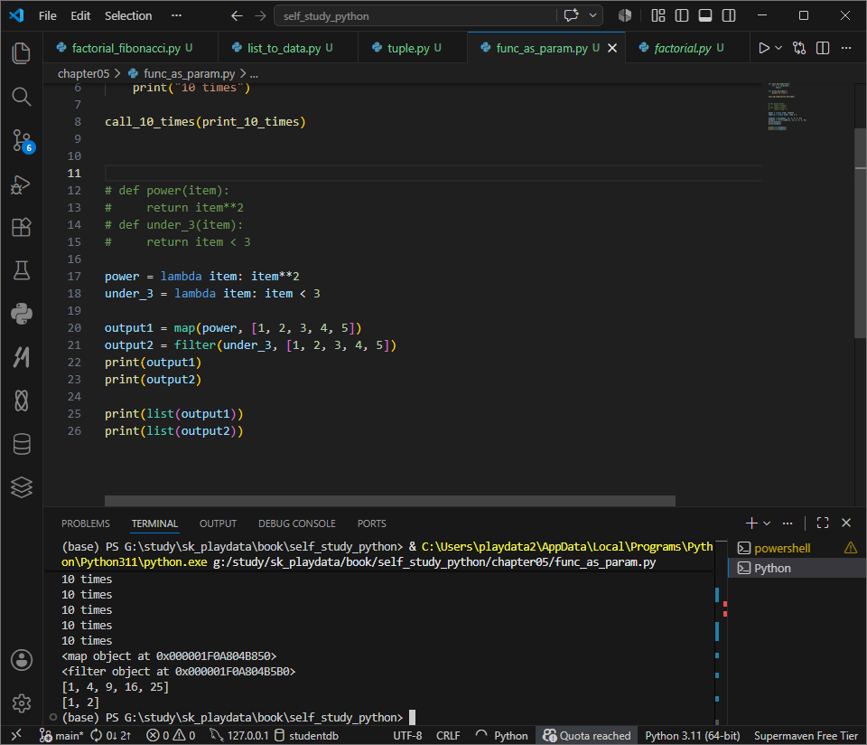The height and width of the screenshot is (745, 867).
Task: Open errors and warnings count
Action: point(171,735)
